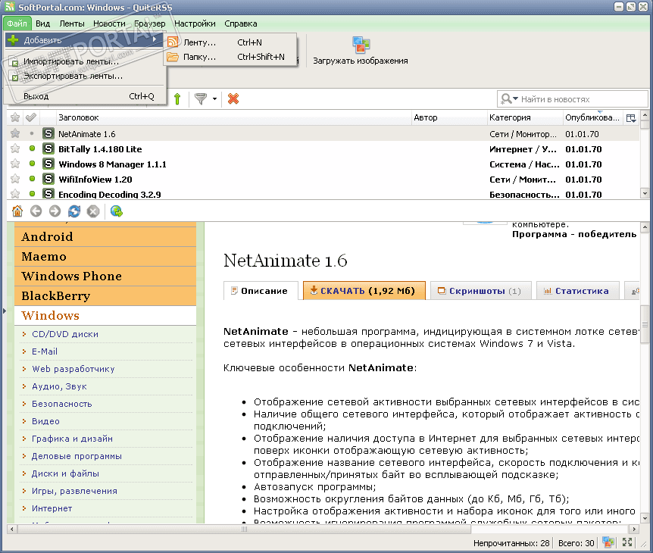653x553 pixels.
Task: Open the Браузер menu
Action: [149, 23]
